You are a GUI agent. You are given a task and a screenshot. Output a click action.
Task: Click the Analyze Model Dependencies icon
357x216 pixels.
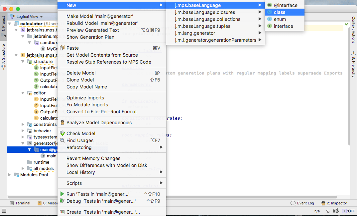62,123
